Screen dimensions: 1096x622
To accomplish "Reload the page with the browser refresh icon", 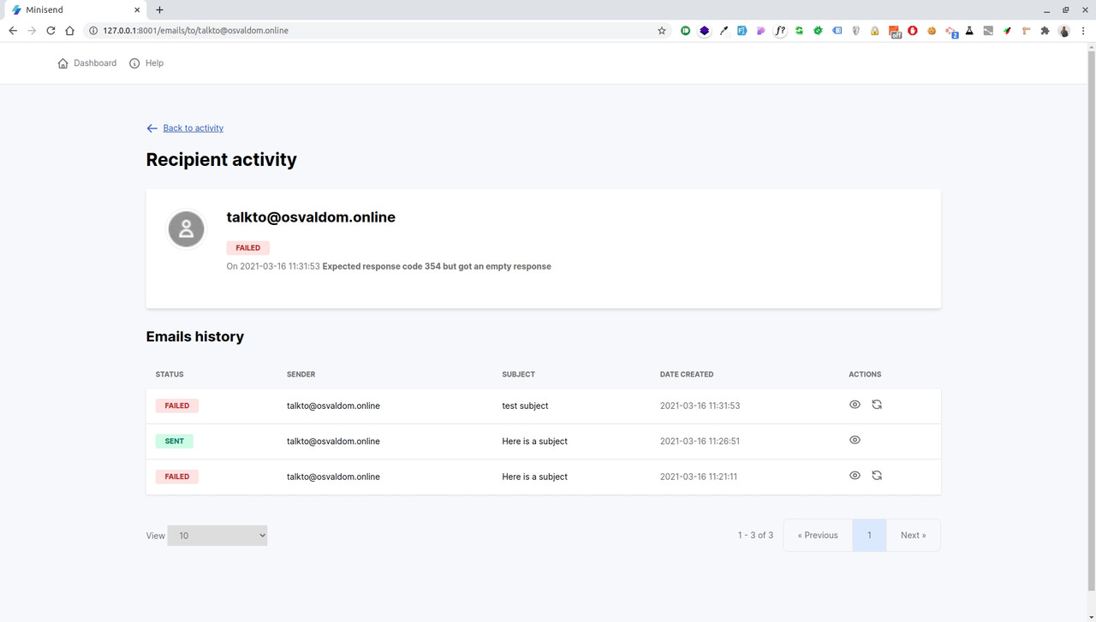I will [51, 30].
